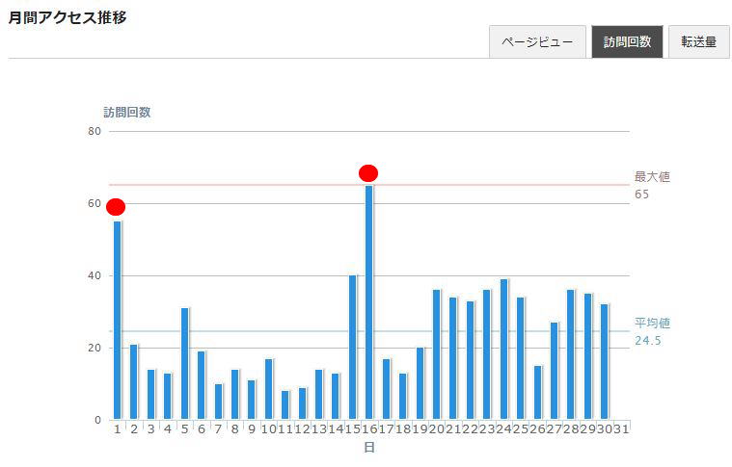Click the bar for day 15
The height and width of the screenshot is (467, 732).
(352, 348)
